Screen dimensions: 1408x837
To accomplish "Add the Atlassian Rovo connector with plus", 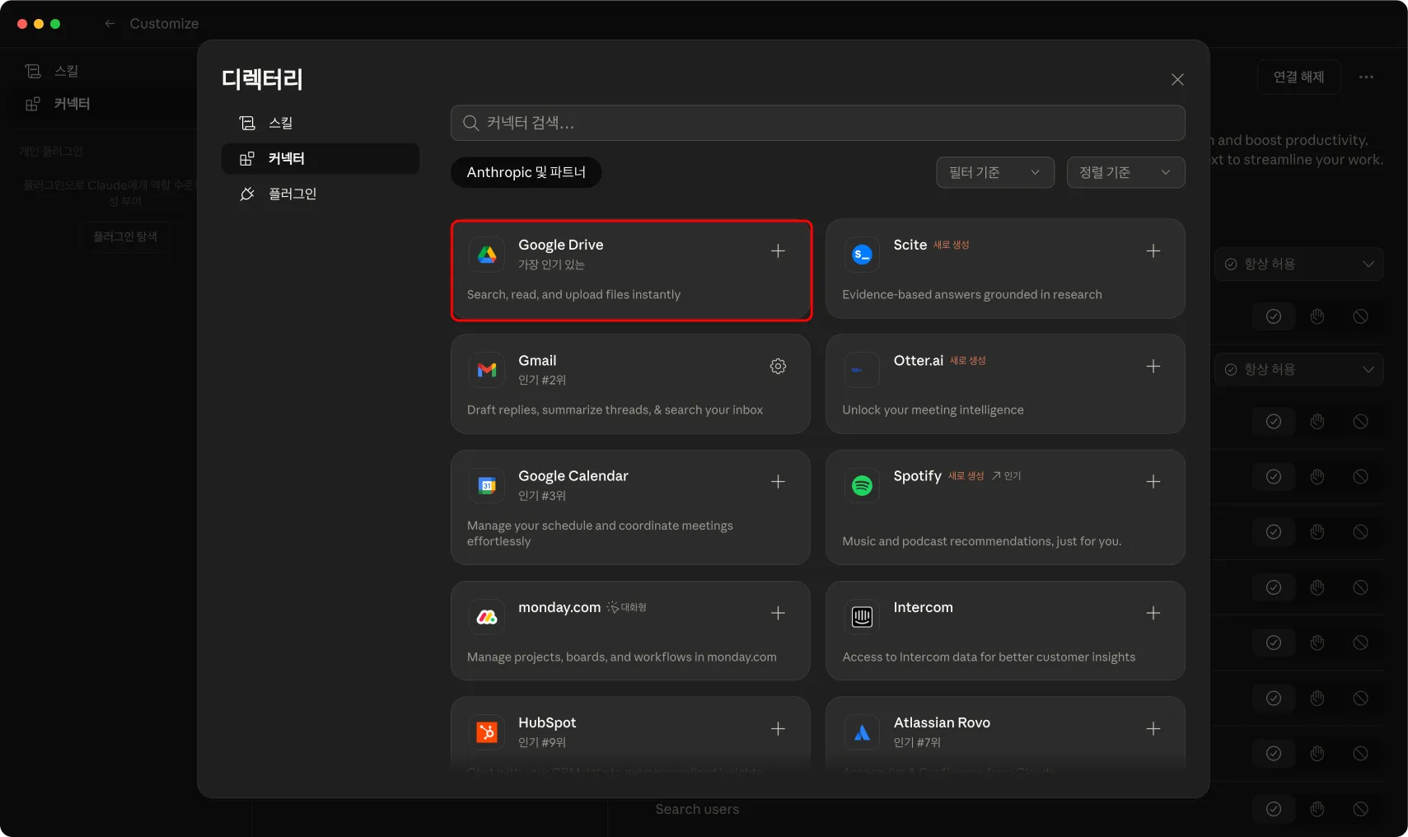I will click(x=1153, y=729).
